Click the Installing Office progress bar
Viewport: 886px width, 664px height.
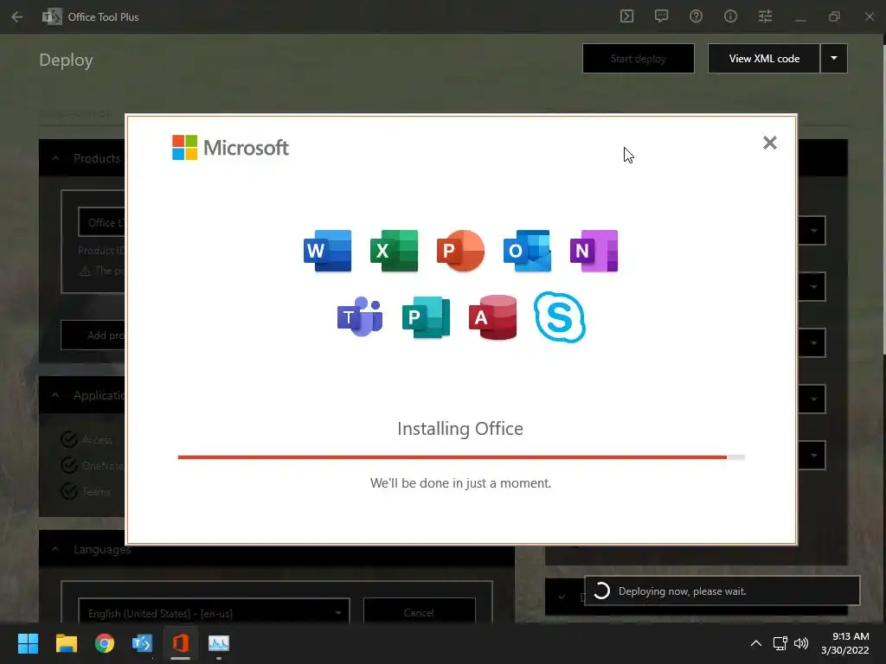tap(461, 457)
